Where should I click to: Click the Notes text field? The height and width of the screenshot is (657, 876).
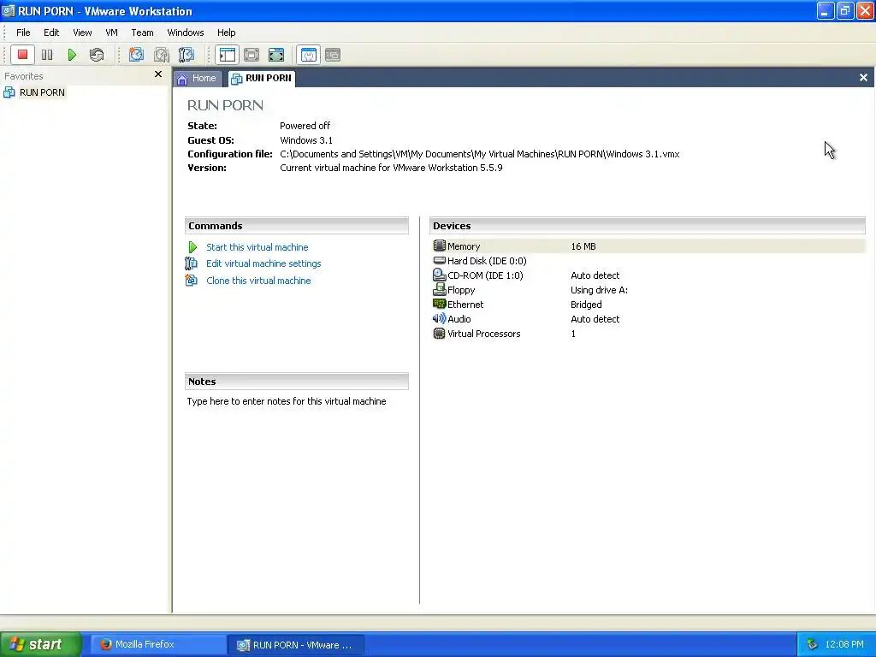point(297,402)
